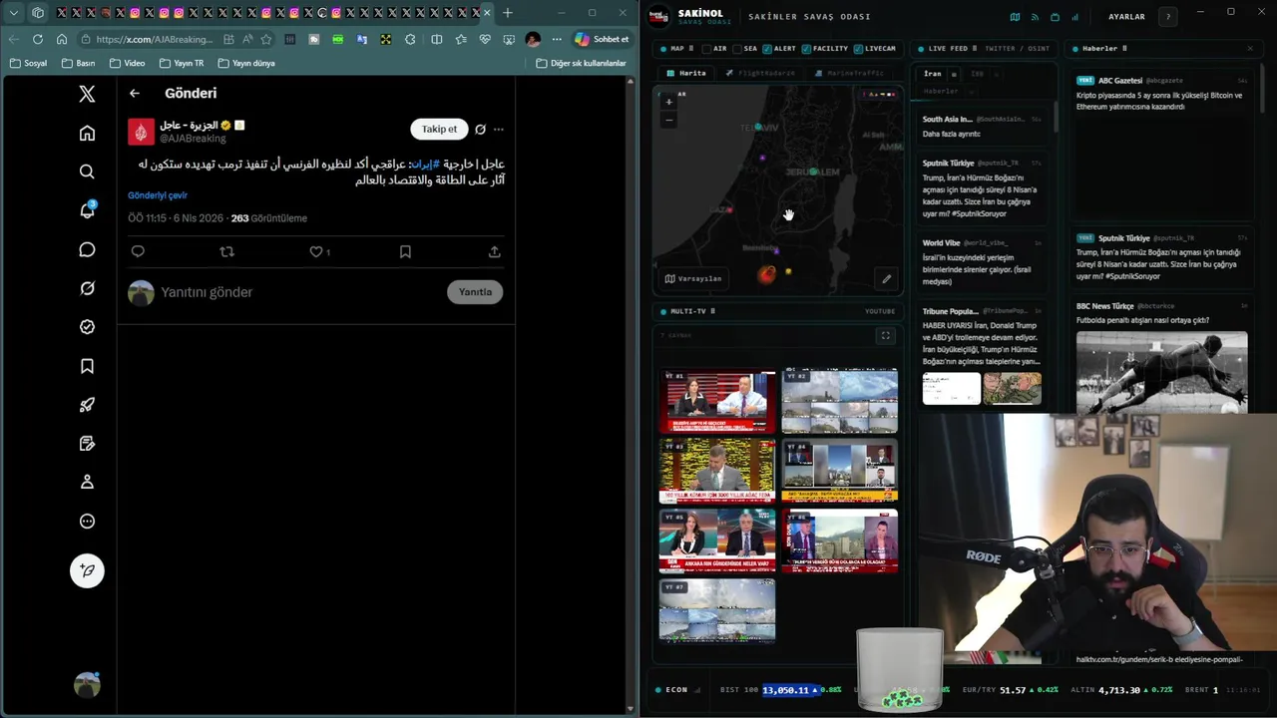This screenshot has width=1277, height=718.
Task: Share the AJABreaking post
Action: 494,252
